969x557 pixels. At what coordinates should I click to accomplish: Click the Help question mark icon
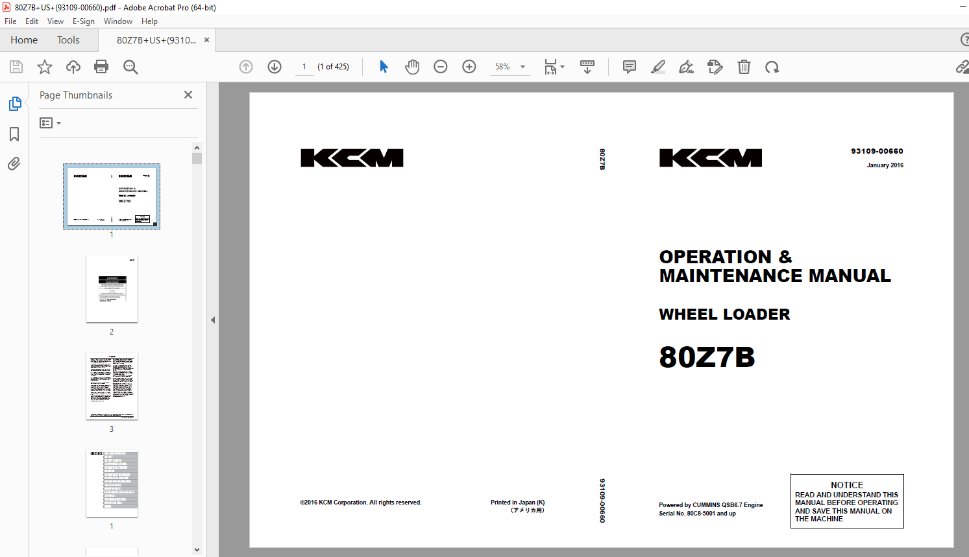click(x=964, y=40)
